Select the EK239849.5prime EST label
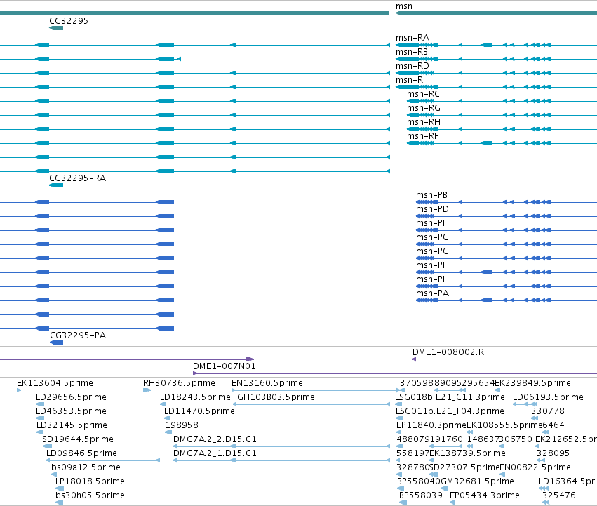This screenshot has height=506, width=597. (x=532, y=383)
